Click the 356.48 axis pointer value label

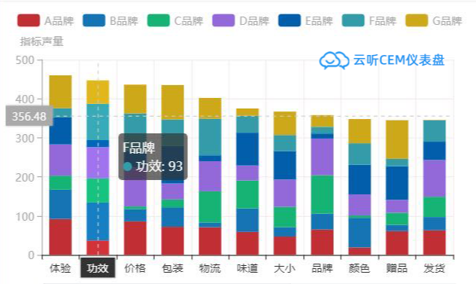click(x=29, y=116)
